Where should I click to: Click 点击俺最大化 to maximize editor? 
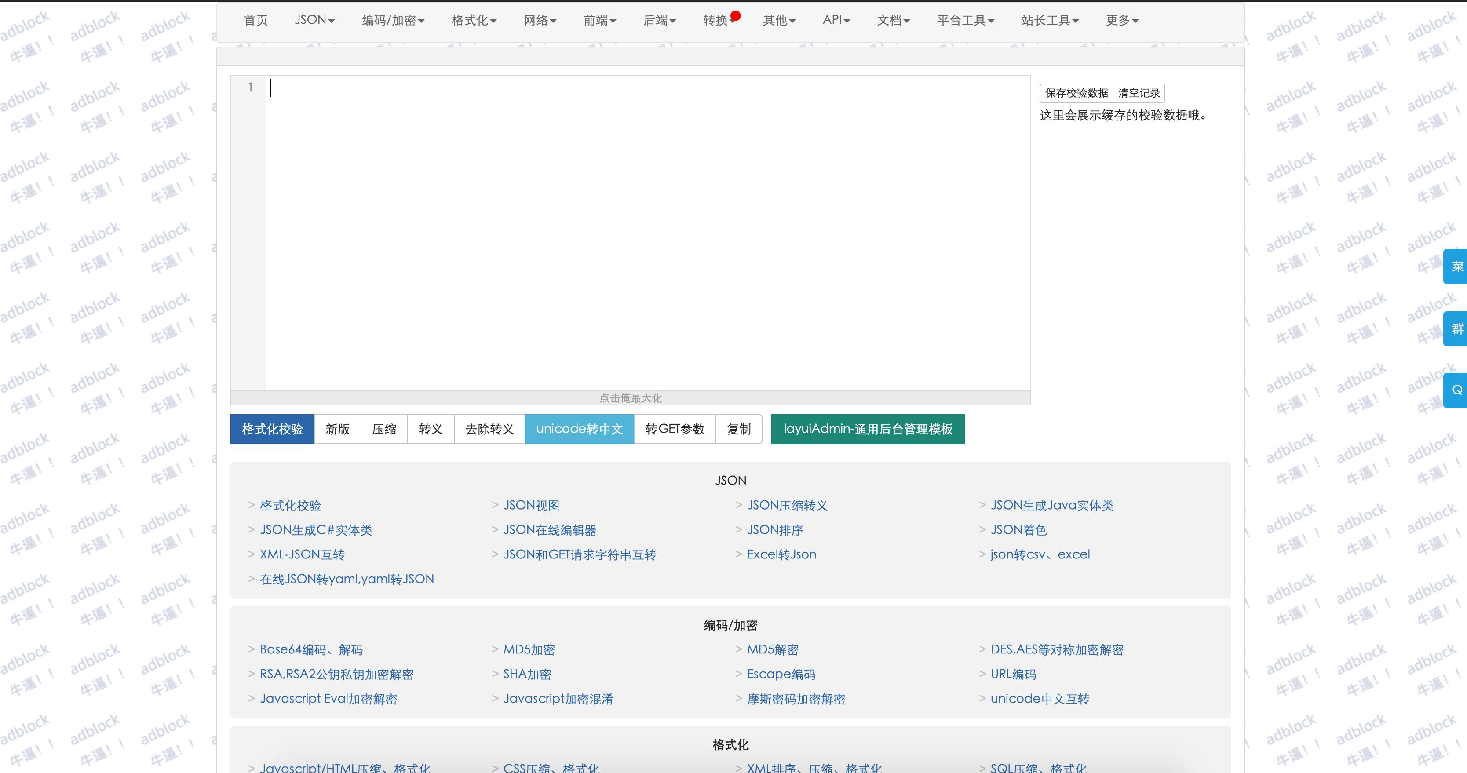point(630,397)
